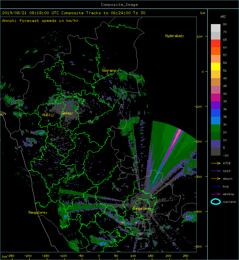239x260 pixels.
Task: Click the dark gray swatch between 5 and -20
Action: (216, 152)
